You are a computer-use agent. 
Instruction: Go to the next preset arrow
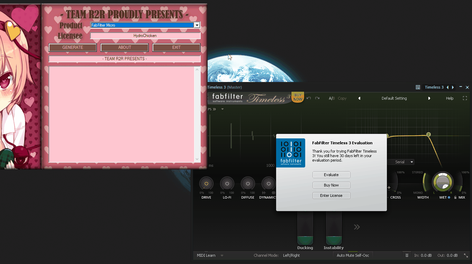tap(429, 98)
